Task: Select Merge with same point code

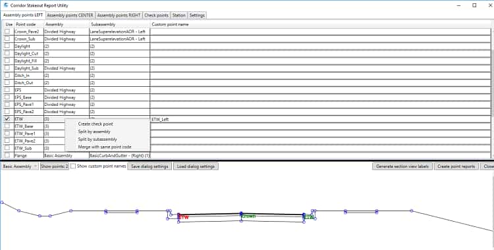Action: point(105,147)
